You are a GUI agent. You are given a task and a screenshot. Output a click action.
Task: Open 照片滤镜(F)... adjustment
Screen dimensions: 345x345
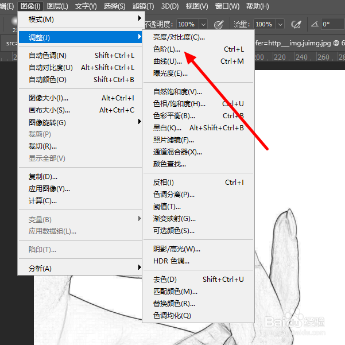(x=198, y=140)
